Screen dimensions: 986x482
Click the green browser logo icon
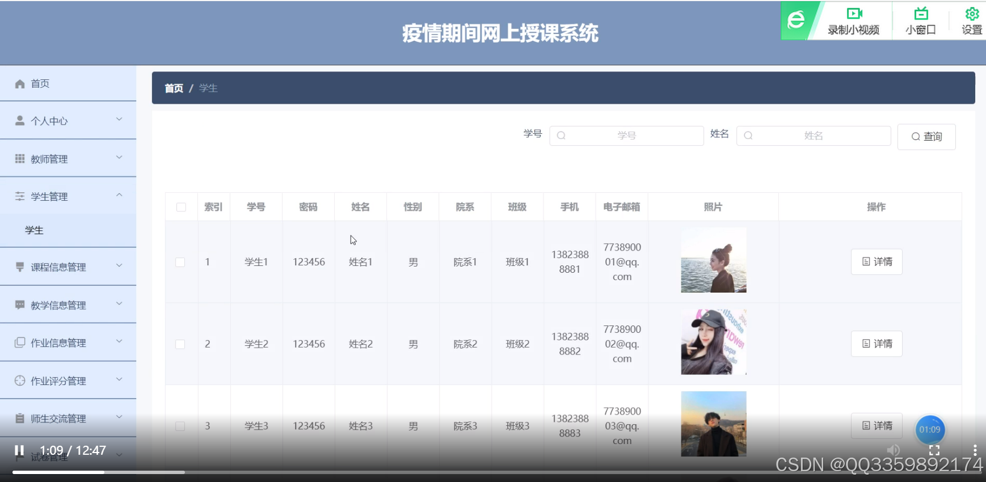[x=796, y=20]
